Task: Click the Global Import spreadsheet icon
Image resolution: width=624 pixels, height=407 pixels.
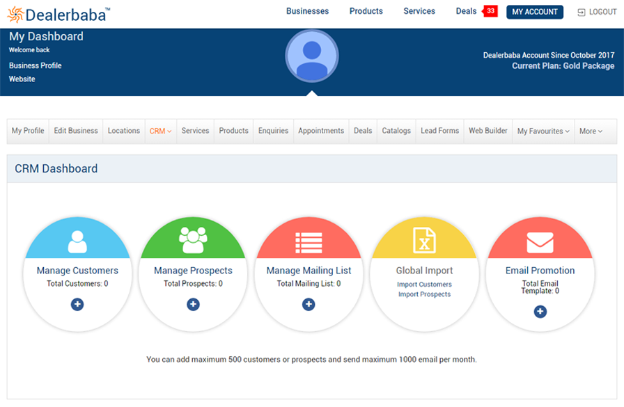Action: point(424,241)
